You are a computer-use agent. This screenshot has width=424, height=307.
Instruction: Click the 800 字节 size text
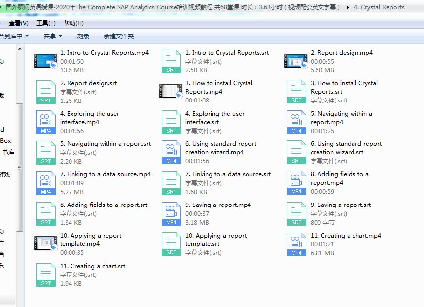(x=322, y=222)
